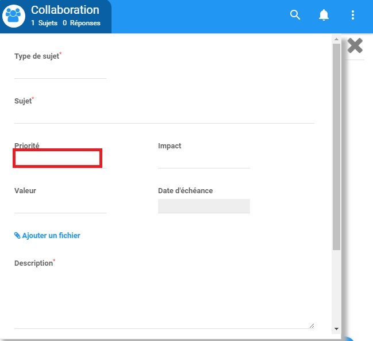Click into the Sujet text field

pyautogui.click(x=164, y=116)
